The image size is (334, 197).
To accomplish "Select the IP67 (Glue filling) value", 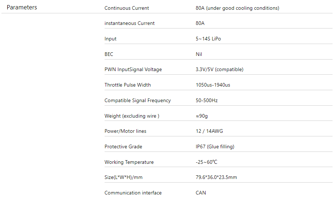I will (x=215, y=147).
